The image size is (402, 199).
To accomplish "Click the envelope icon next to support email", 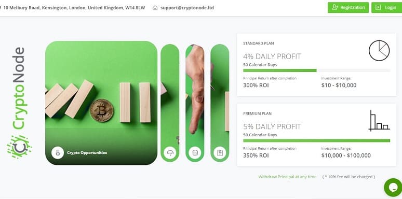I will tap(155, 8).
